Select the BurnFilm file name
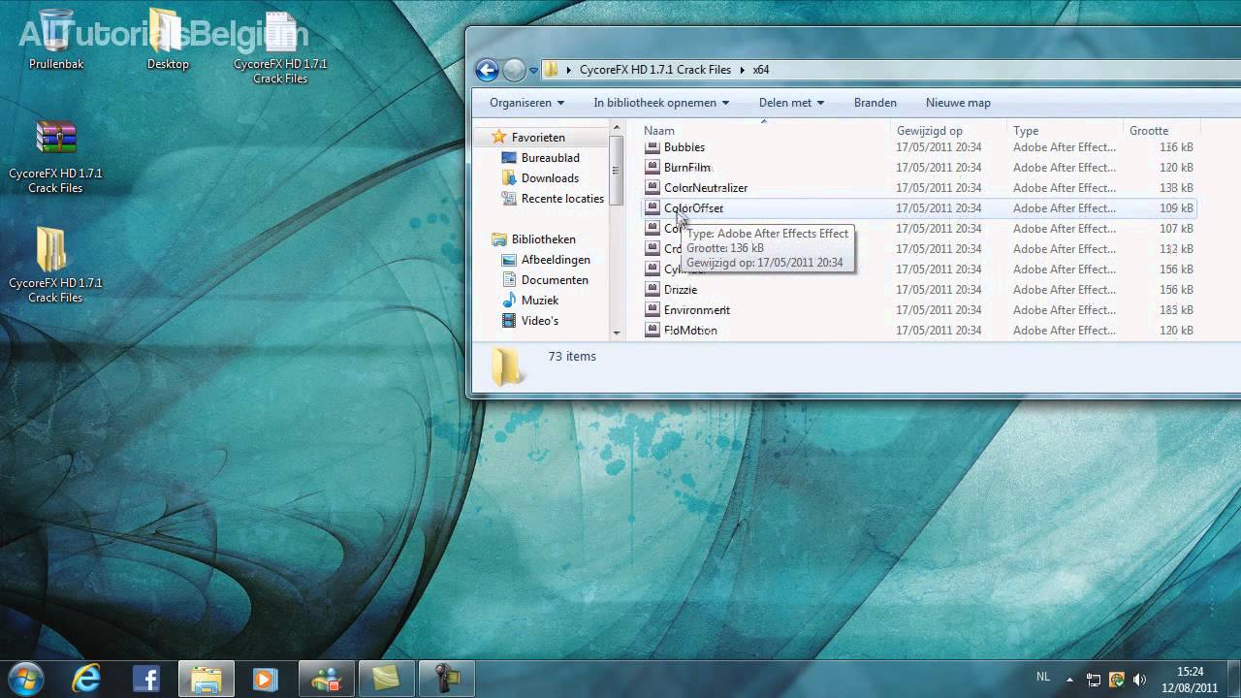Viewport: 1241px width, 698px height. (x=687, y=168)
